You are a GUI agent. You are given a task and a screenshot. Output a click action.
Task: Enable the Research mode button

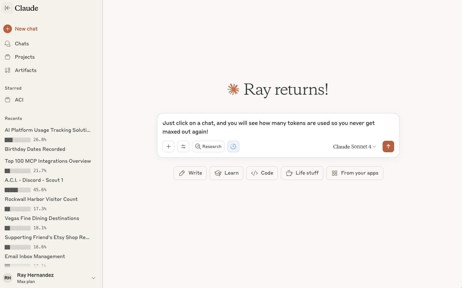[x=208, y=147]
